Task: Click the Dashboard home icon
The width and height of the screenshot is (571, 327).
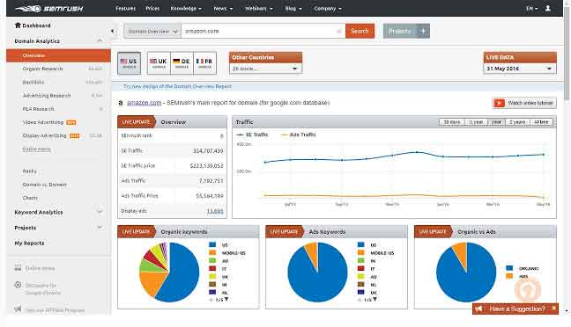Action: click(18, 25)
